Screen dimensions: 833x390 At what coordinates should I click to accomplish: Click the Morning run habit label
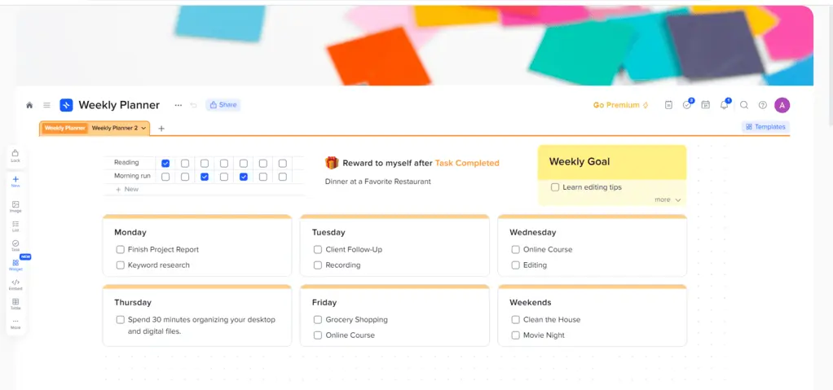click(132, 176)
